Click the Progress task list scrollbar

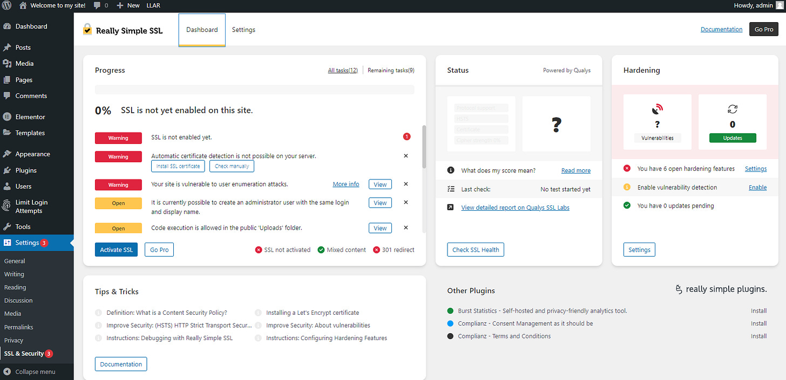(424, 147)
